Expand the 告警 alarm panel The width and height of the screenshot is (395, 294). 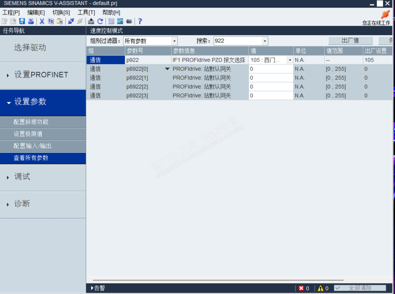click(98, 288)
